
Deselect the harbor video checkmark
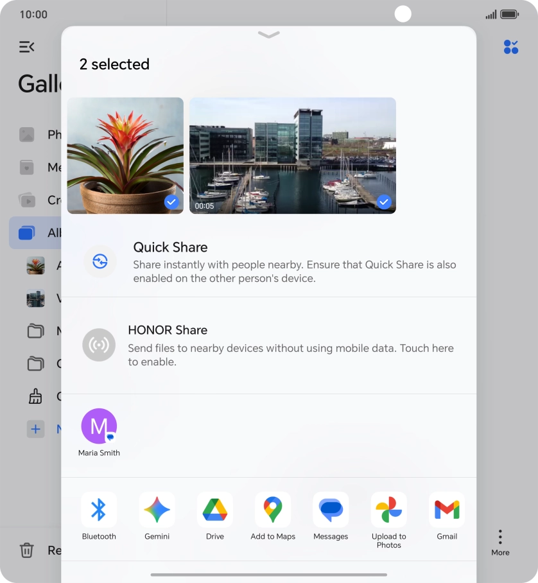(x=383, y=202)
